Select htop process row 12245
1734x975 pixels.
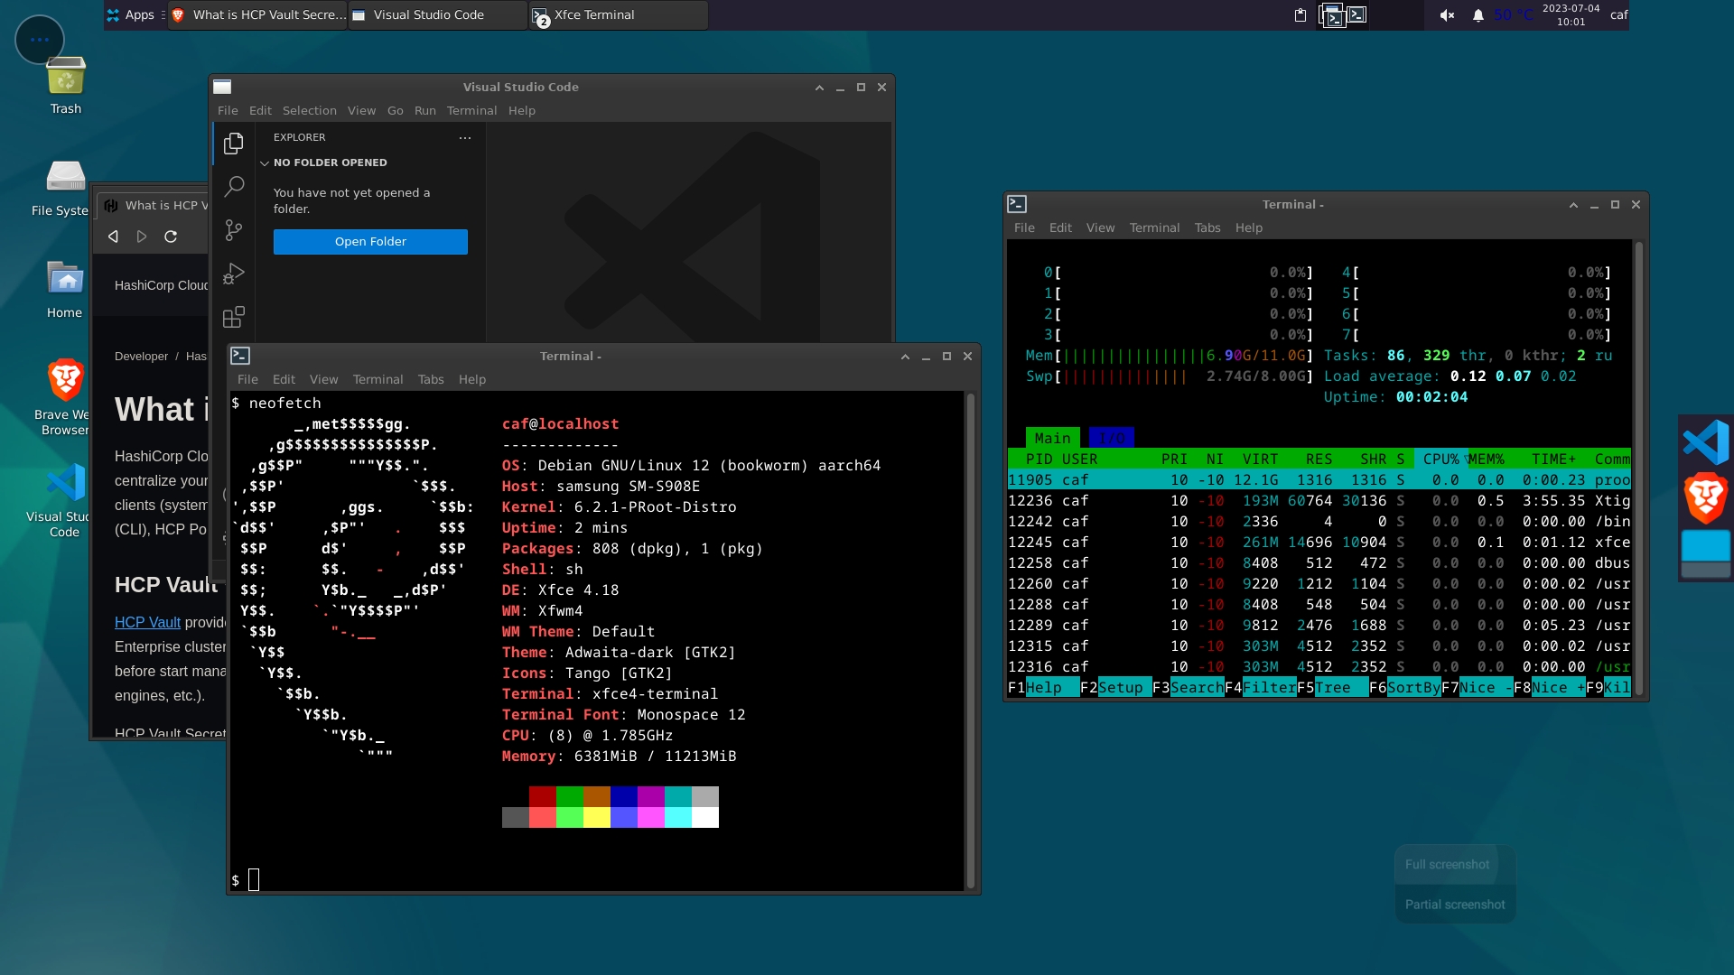pos(1319,543)
